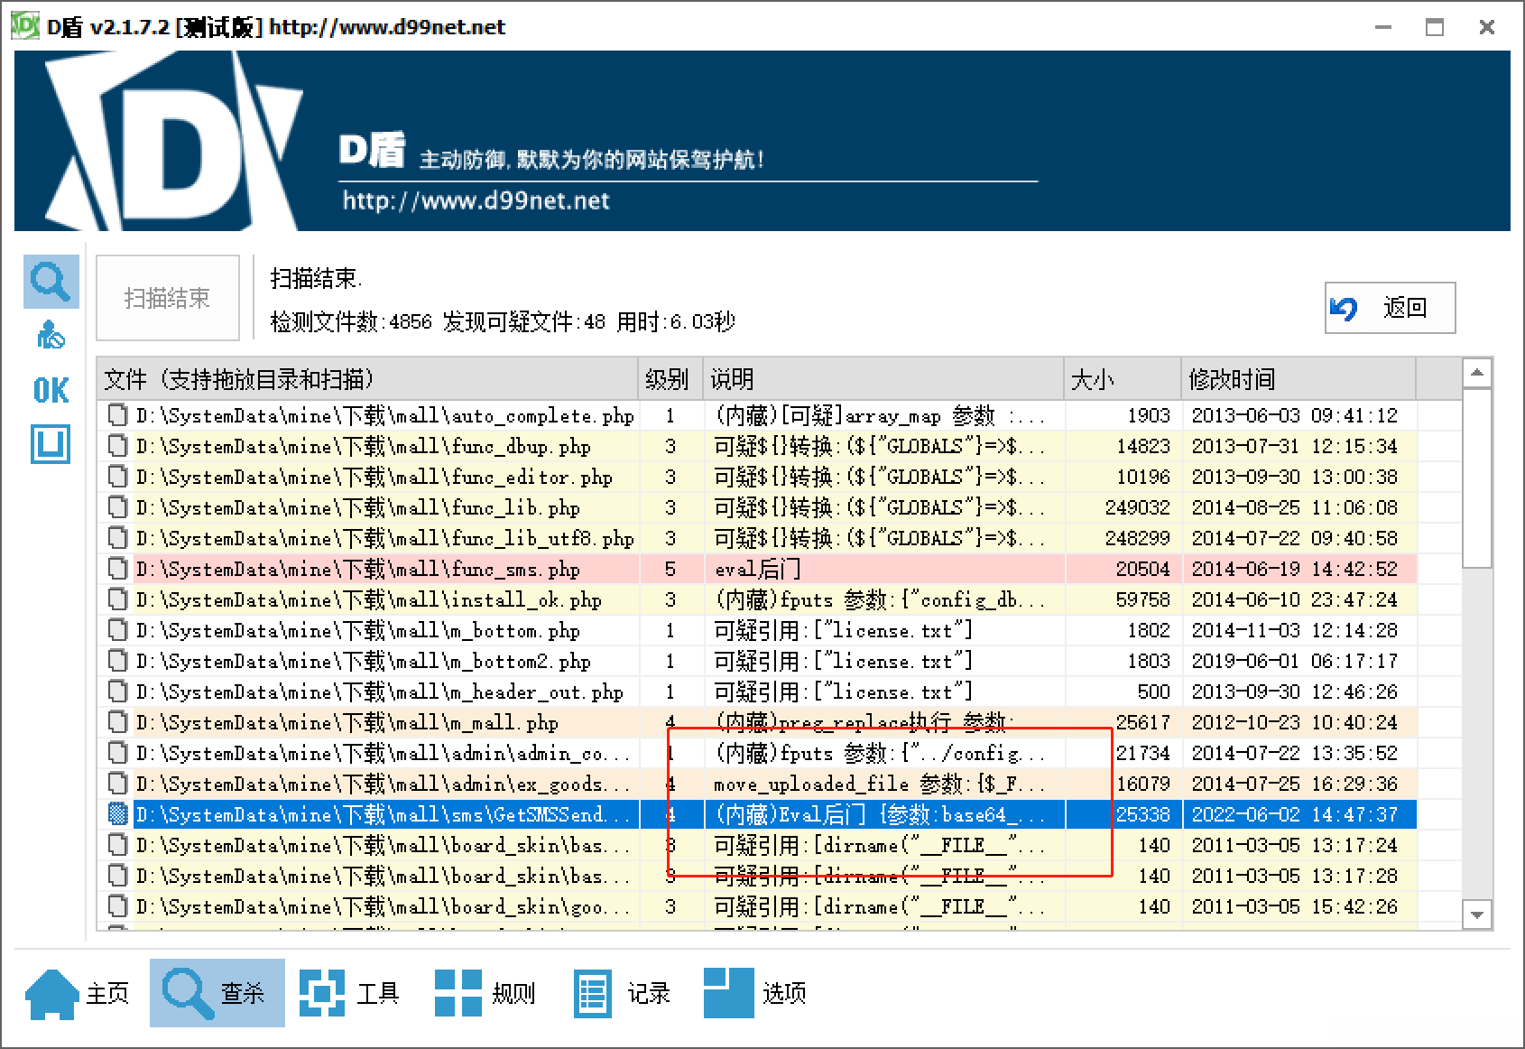Click file icon of m_header_out.php row
1525x1049 pixels.
coord(117,692)
